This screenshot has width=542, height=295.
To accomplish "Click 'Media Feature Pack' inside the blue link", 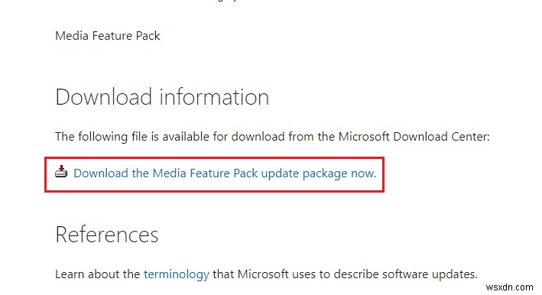I will coord(205,173).
